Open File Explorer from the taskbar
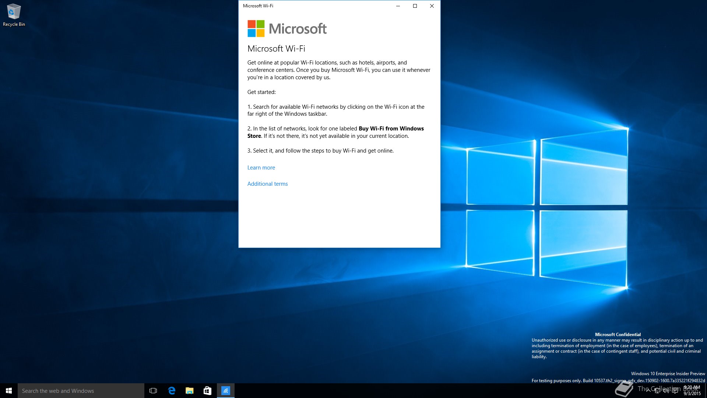Screen dimensions: 707x398 click(x=189, y=391)
